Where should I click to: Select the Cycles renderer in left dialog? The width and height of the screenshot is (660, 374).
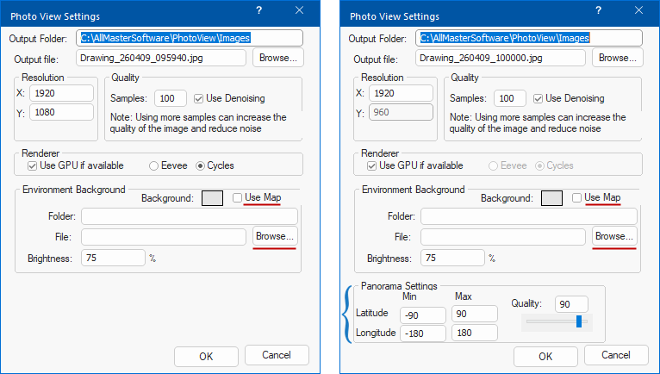coord(202,165)
